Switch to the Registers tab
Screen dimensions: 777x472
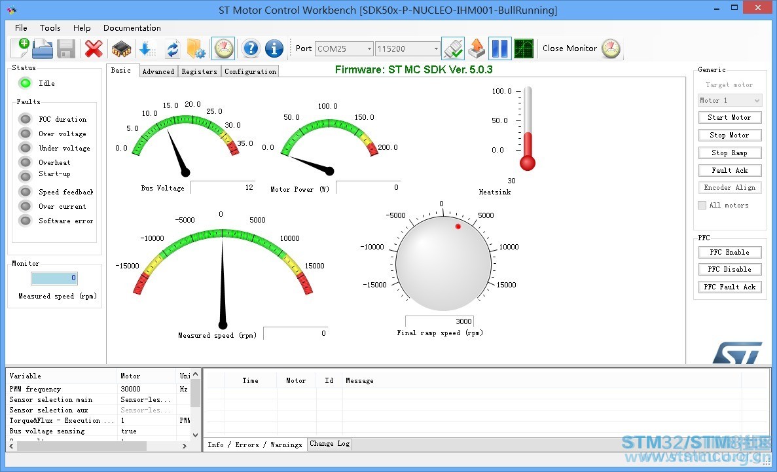click(199, 71)
